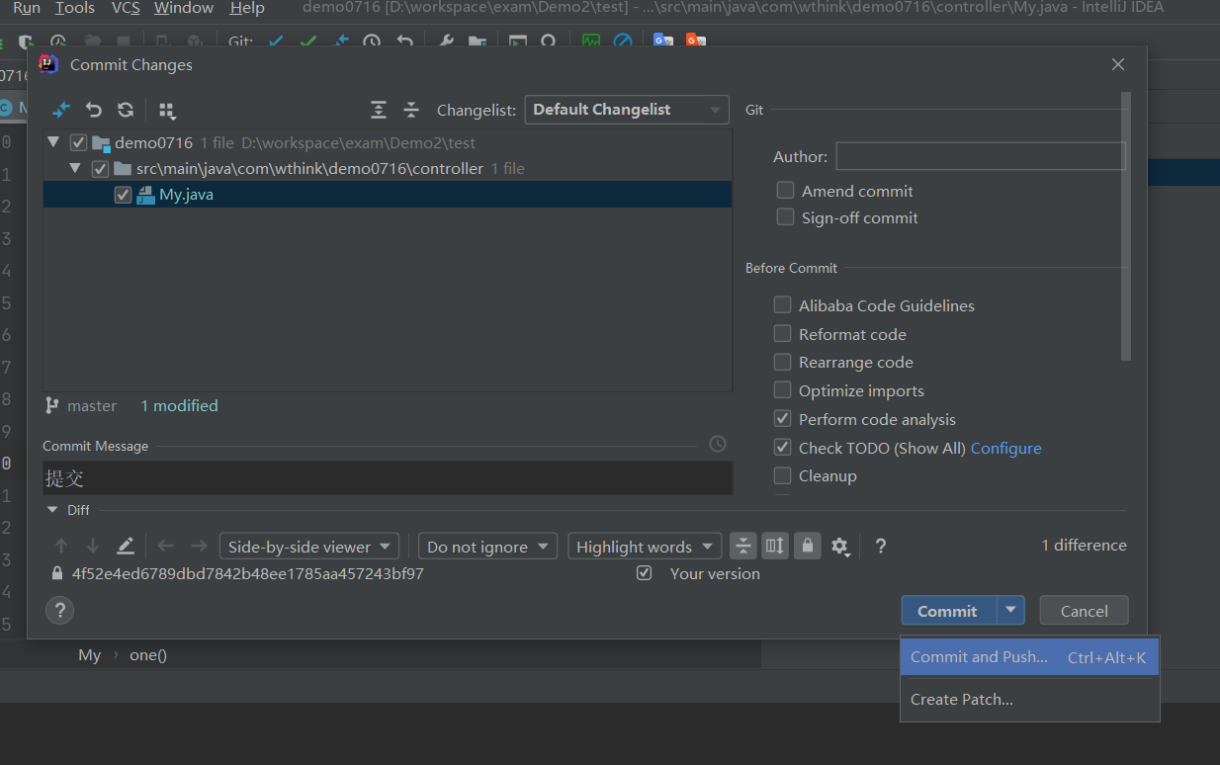Enable the Amend commit checkbox
This screenshot has width=1220, height=765.
pyautogui.click(x=785, y=190)
